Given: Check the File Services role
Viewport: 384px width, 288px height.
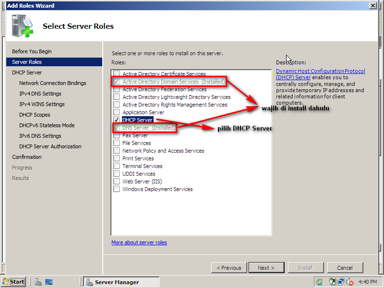Looking at the screenshot, I should 116,143.
